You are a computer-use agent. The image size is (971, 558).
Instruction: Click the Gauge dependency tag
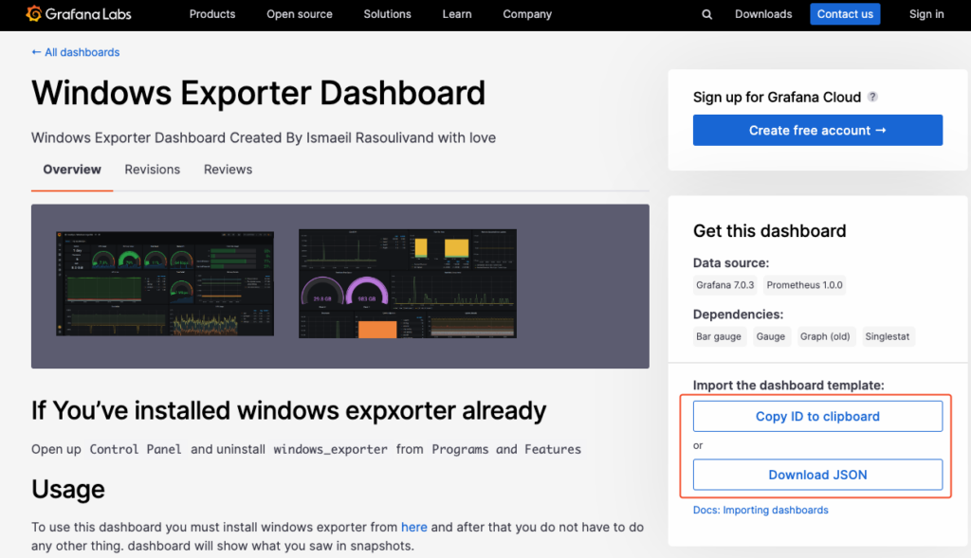770,336
